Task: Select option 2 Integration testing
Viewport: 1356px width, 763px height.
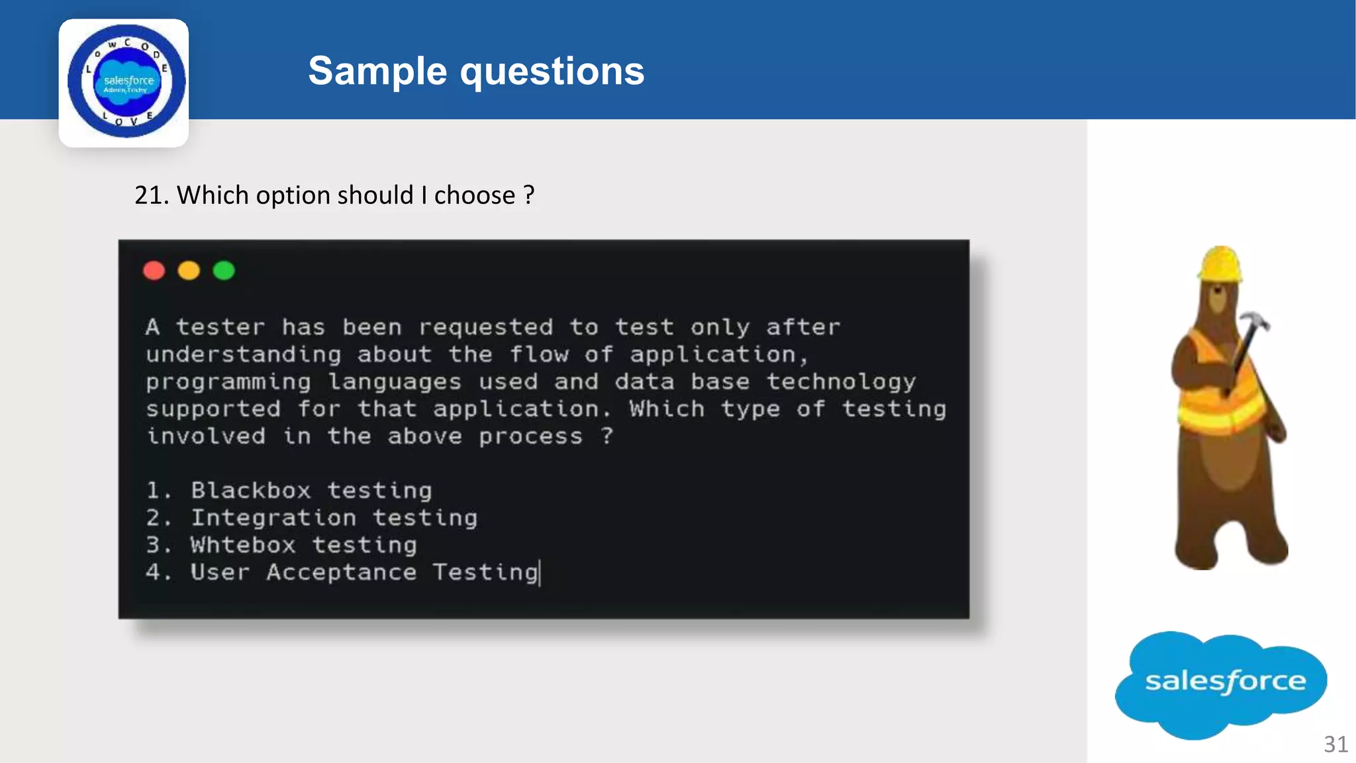Action: coord(312,518)
